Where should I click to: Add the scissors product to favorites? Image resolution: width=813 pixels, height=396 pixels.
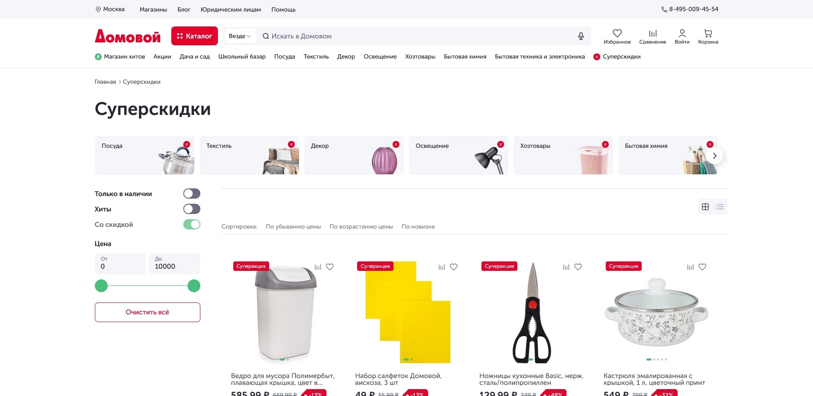578,267
